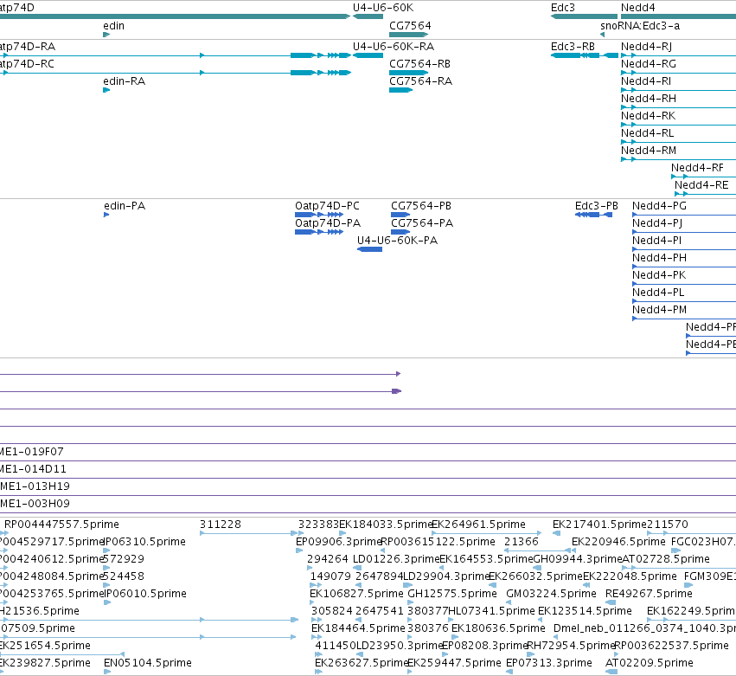The height and width of the screenshot is (676, 736).
Task: Click the Edc3 gene bar glyph
Action: click(x=585, y=16)
